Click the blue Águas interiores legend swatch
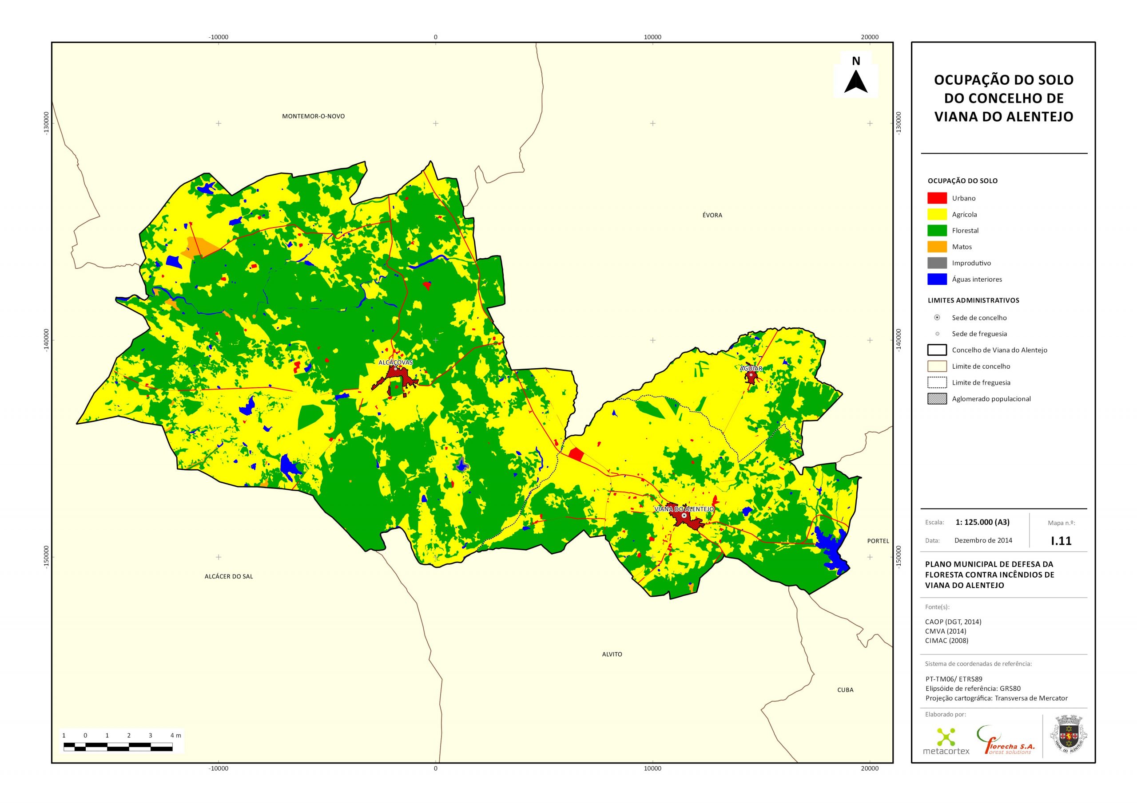This screenshot has width=1137, height=803. [x=937, y=279]
